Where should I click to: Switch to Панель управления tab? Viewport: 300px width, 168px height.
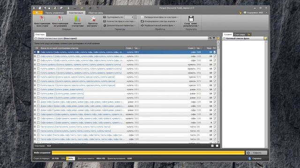[54, 13]
